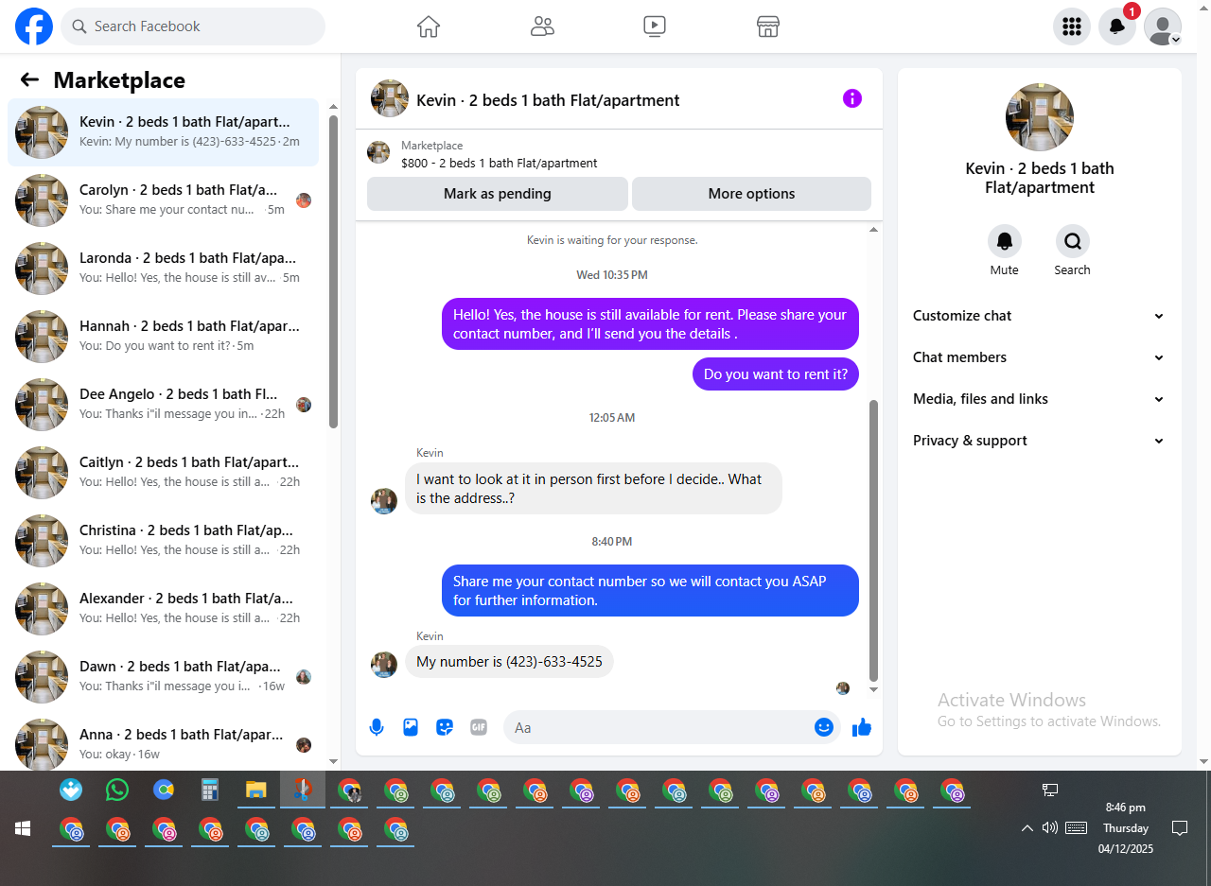
Task: Open Dee Angelo's conversation
Action: pos(163,405)
